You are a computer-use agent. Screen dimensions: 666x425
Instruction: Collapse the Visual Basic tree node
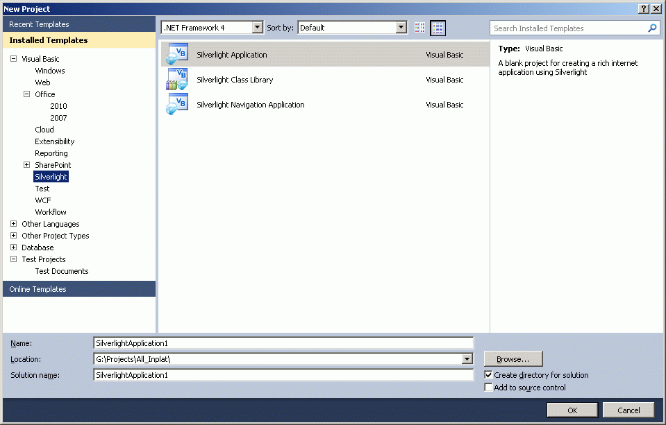coord(14,58)
